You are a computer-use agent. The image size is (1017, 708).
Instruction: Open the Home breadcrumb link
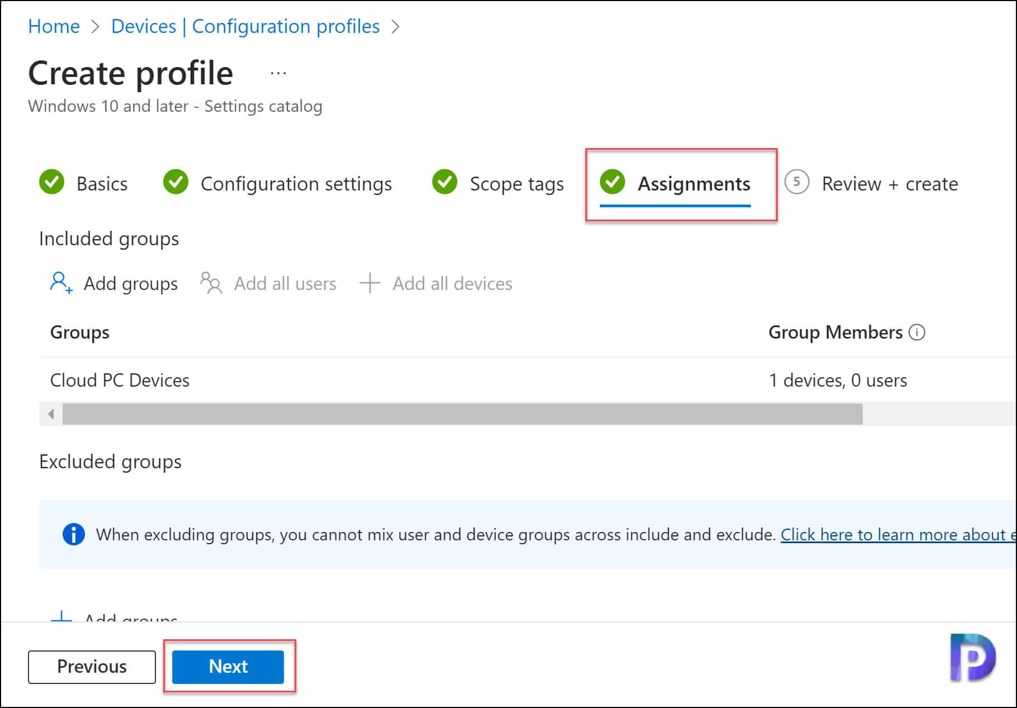54,26
